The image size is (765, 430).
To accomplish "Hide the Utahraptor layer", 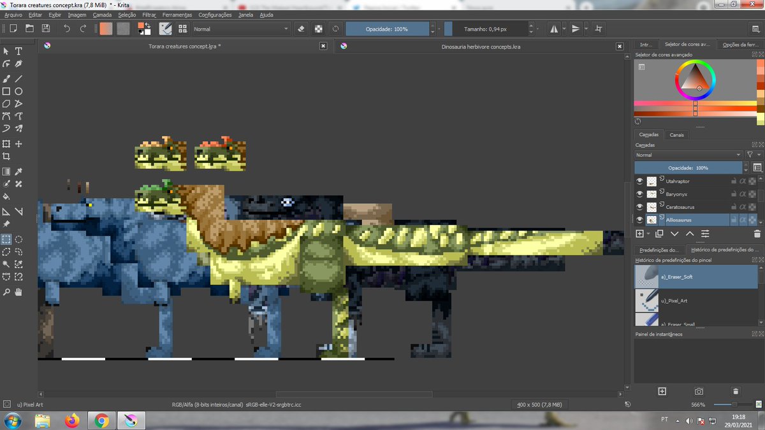I will tap(640, 182).
